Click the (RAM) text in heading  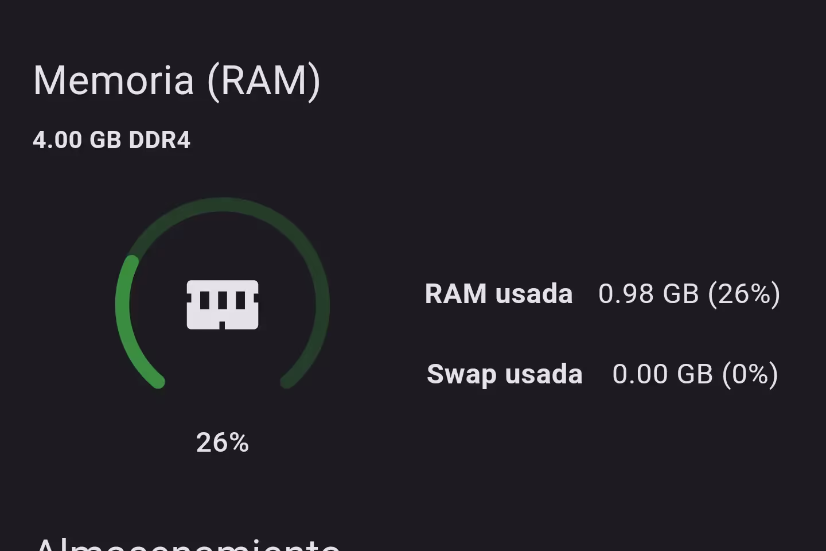point(264,81)
